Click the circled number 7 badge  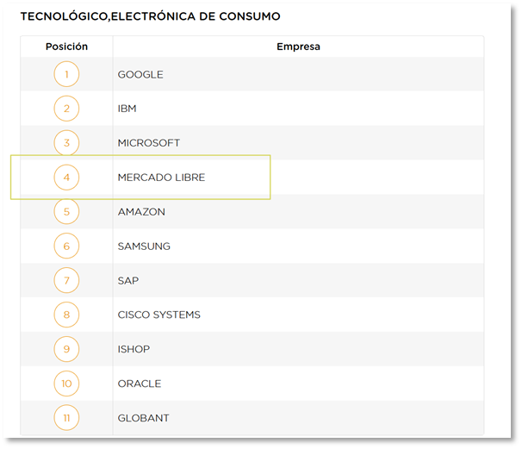point(66,280)
